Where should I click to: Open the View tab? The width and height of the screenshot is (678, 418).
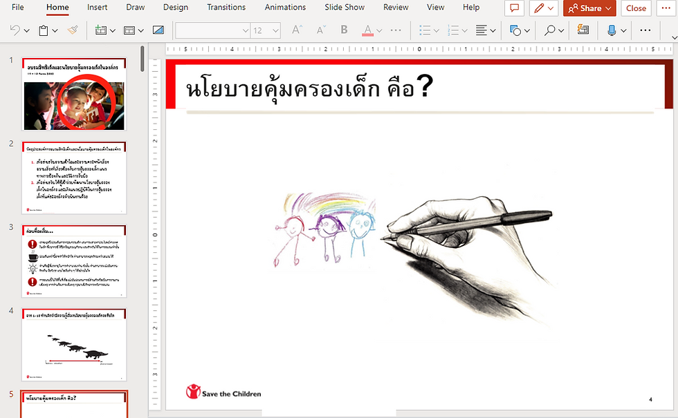pyautogui.click(x=435, y=8)
